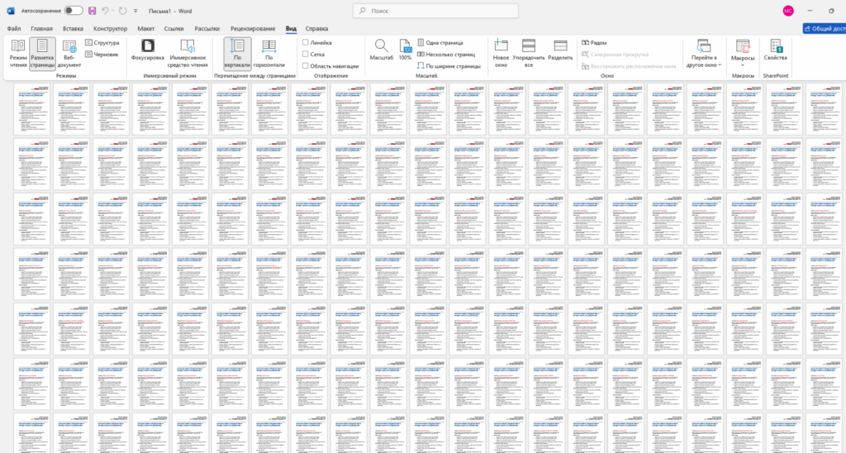Undo the last action arrow icon
The width and height of the screenshot is (846, 453).
coord(105,11)
